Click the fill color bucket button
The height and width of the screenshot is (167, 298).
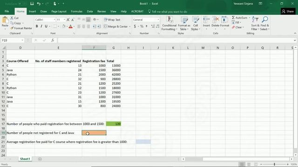pyautogui.click(x=64, y=26)
